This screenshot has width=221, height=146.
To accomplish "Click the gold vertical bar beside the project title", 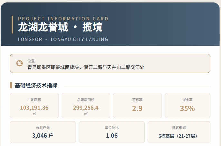I will 12,24.
